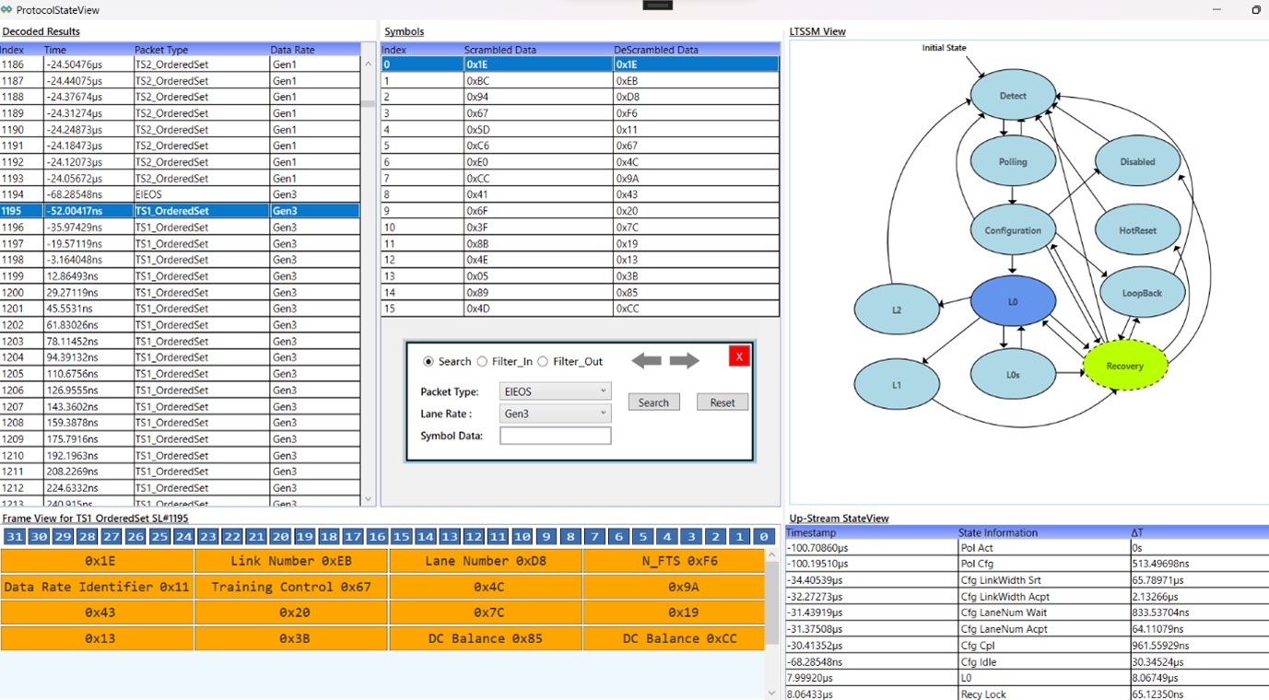Viewport: 1269px width, 700px height.
Task: Click the forward arrow in the search panel
Action: 685,360
